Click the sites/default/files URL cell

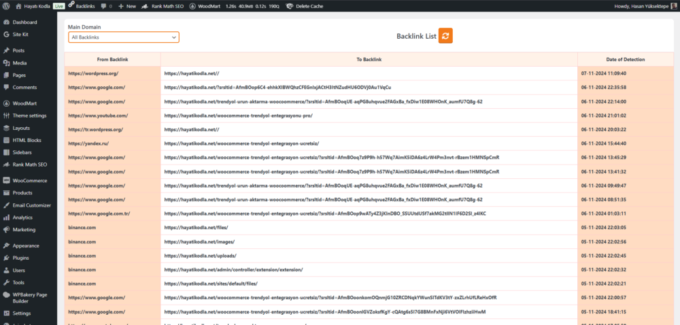[369, 284]
